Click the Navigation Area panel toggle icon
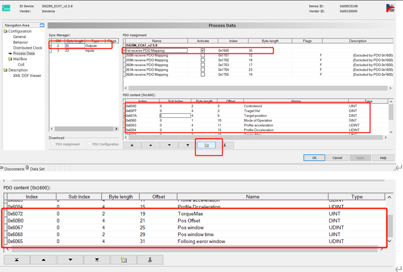This screenshot has width=403, height=272. click(42, 25)
